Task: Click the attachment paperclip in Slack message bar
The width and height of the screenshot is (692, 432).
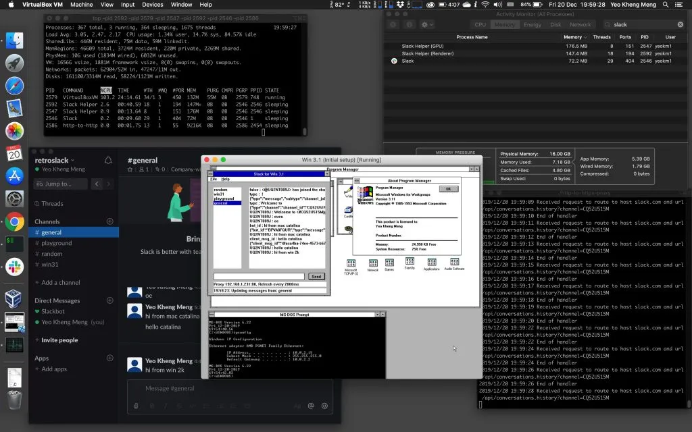Action: (136, 406)
